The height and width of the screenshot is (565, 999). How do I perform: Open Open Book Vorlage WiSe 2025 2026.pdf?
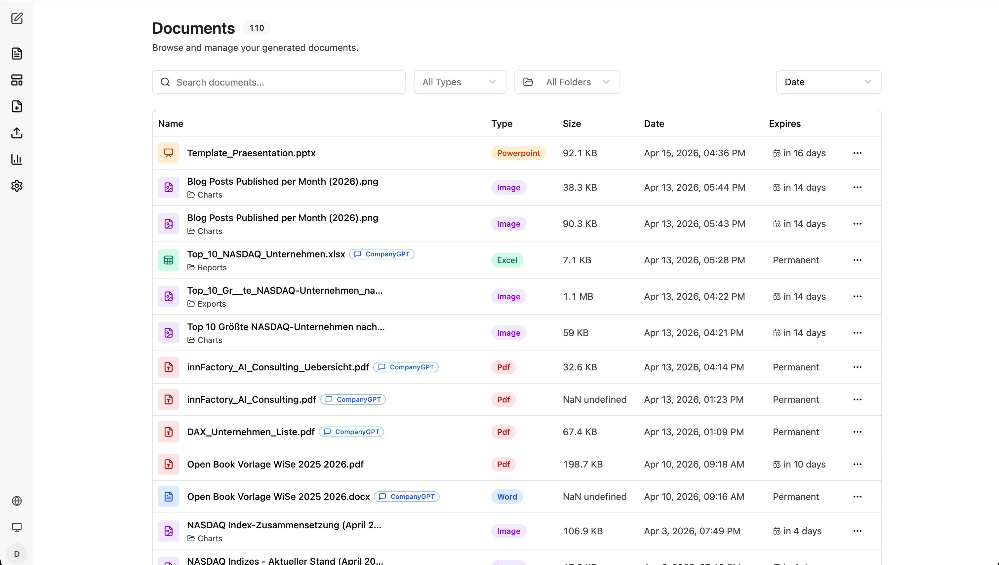275,465
